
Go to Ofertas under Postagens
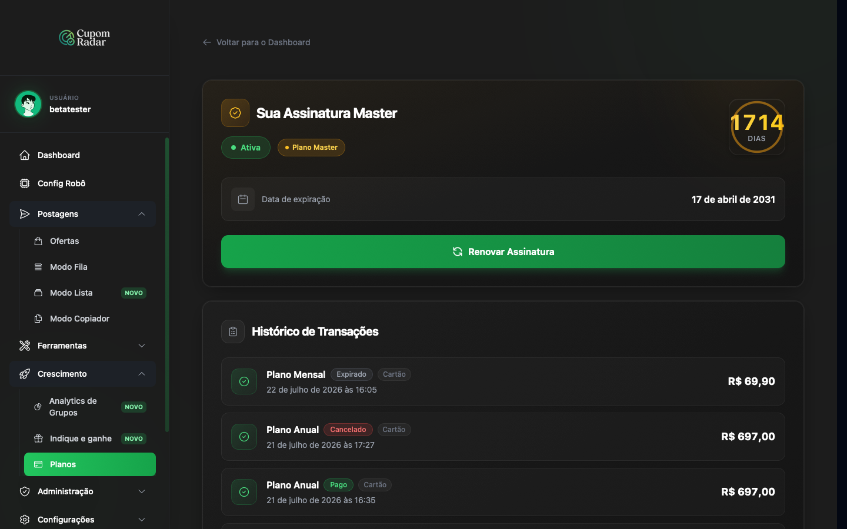click(x=90, y=241)
